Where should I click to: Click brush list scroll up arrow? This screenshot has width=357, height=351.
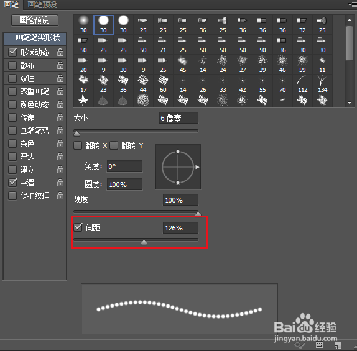350,20
